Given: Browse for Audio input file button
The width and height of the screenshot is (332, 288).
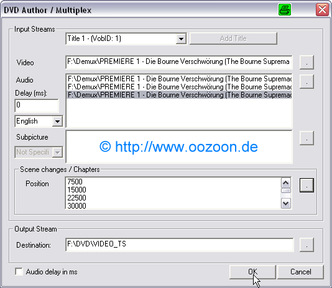Looking at the screenshot, I should pos(307,81).
